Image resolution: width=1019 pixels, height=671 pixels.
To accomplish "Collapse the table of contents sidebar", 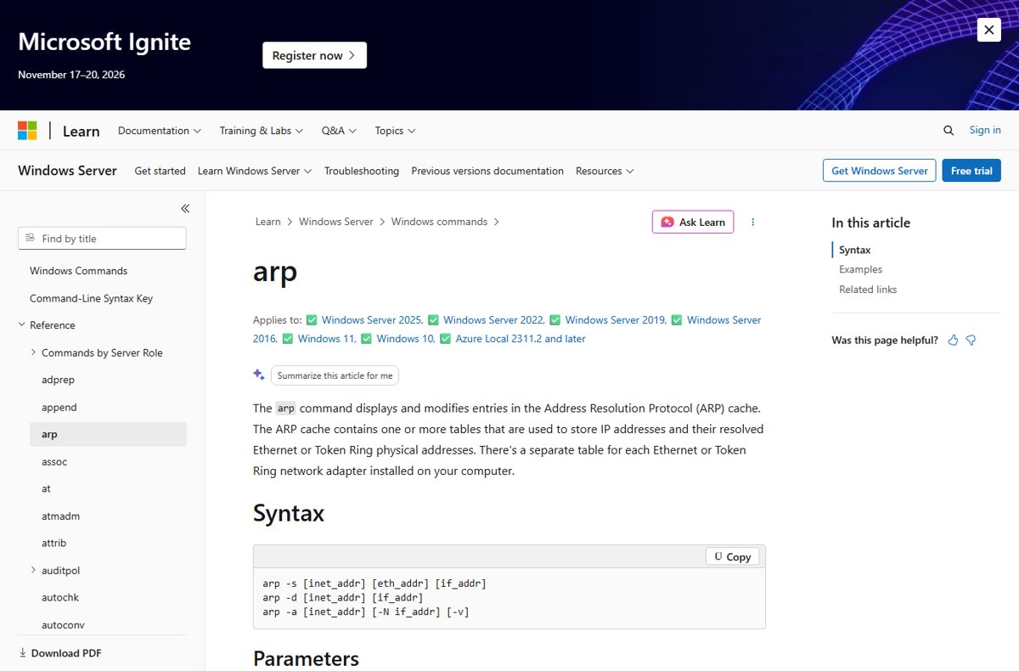I will (185, 208).
